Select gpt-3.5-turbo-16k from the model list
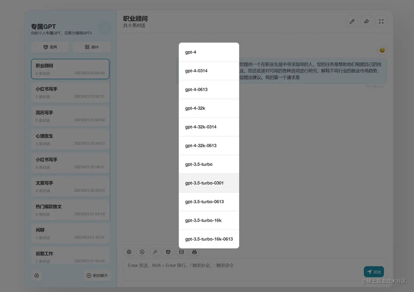414x292 pixels. point(209,220)
